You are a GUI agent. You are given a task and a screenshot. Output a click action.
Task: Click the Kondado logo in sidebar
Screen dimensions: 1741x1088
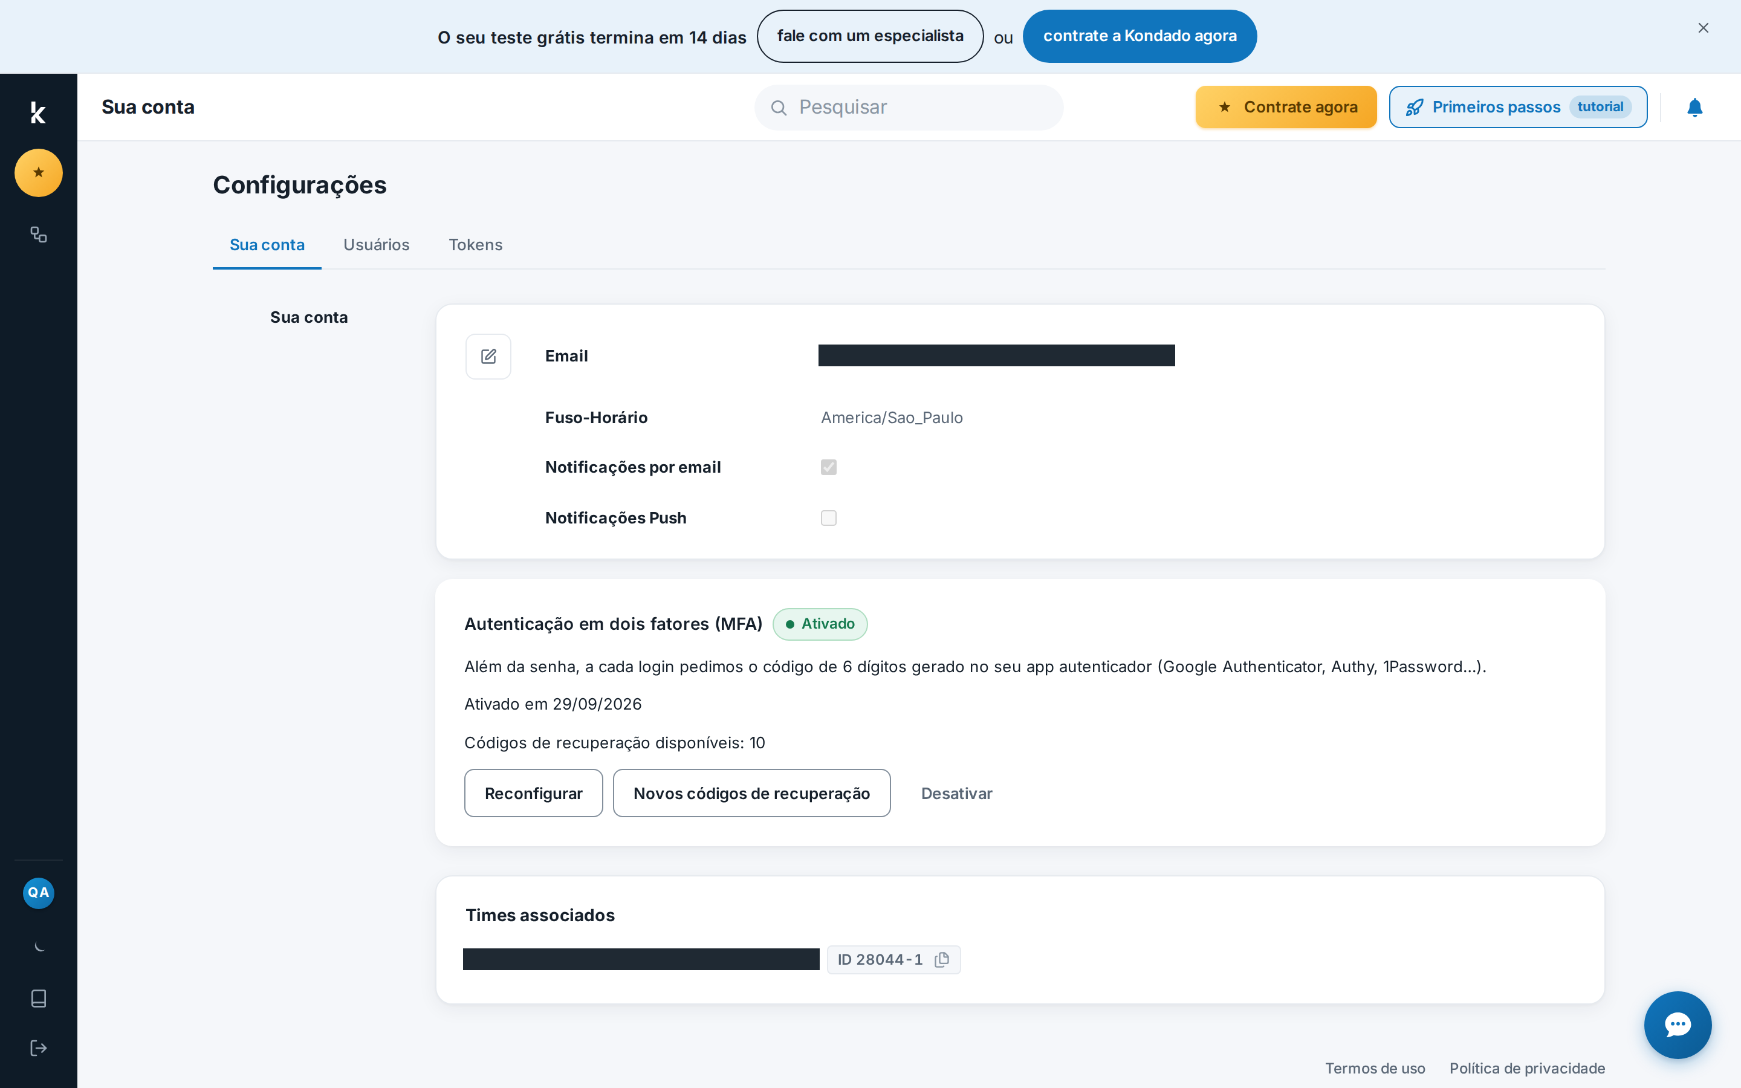(x=38, y=112)
